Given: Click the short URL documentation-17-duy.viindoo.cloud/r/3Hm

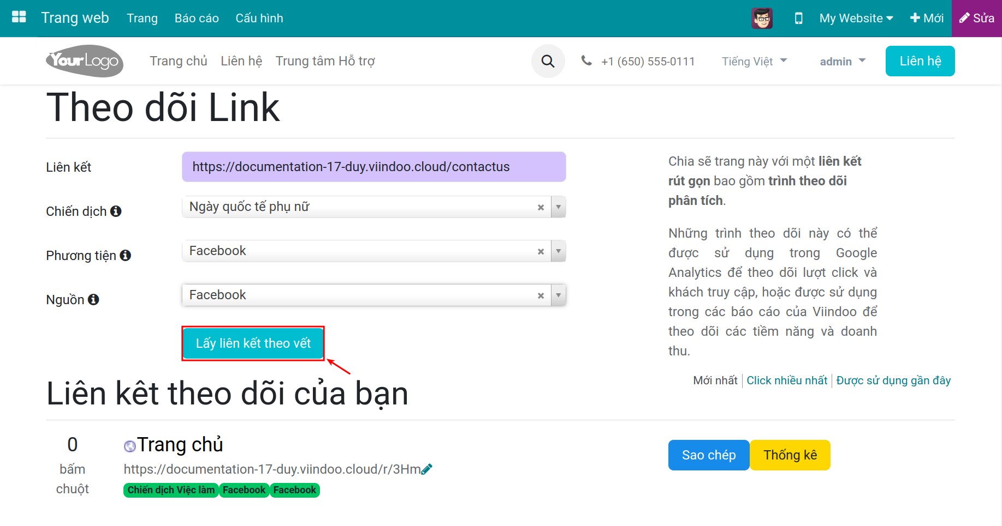Looking at the screenshot, I should tap(272, 469).
